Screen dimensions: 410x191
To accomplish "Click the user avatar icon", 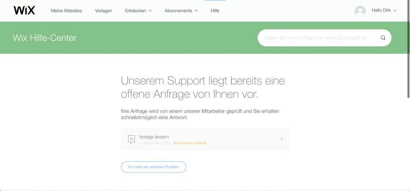I will (x=360, y=11).
